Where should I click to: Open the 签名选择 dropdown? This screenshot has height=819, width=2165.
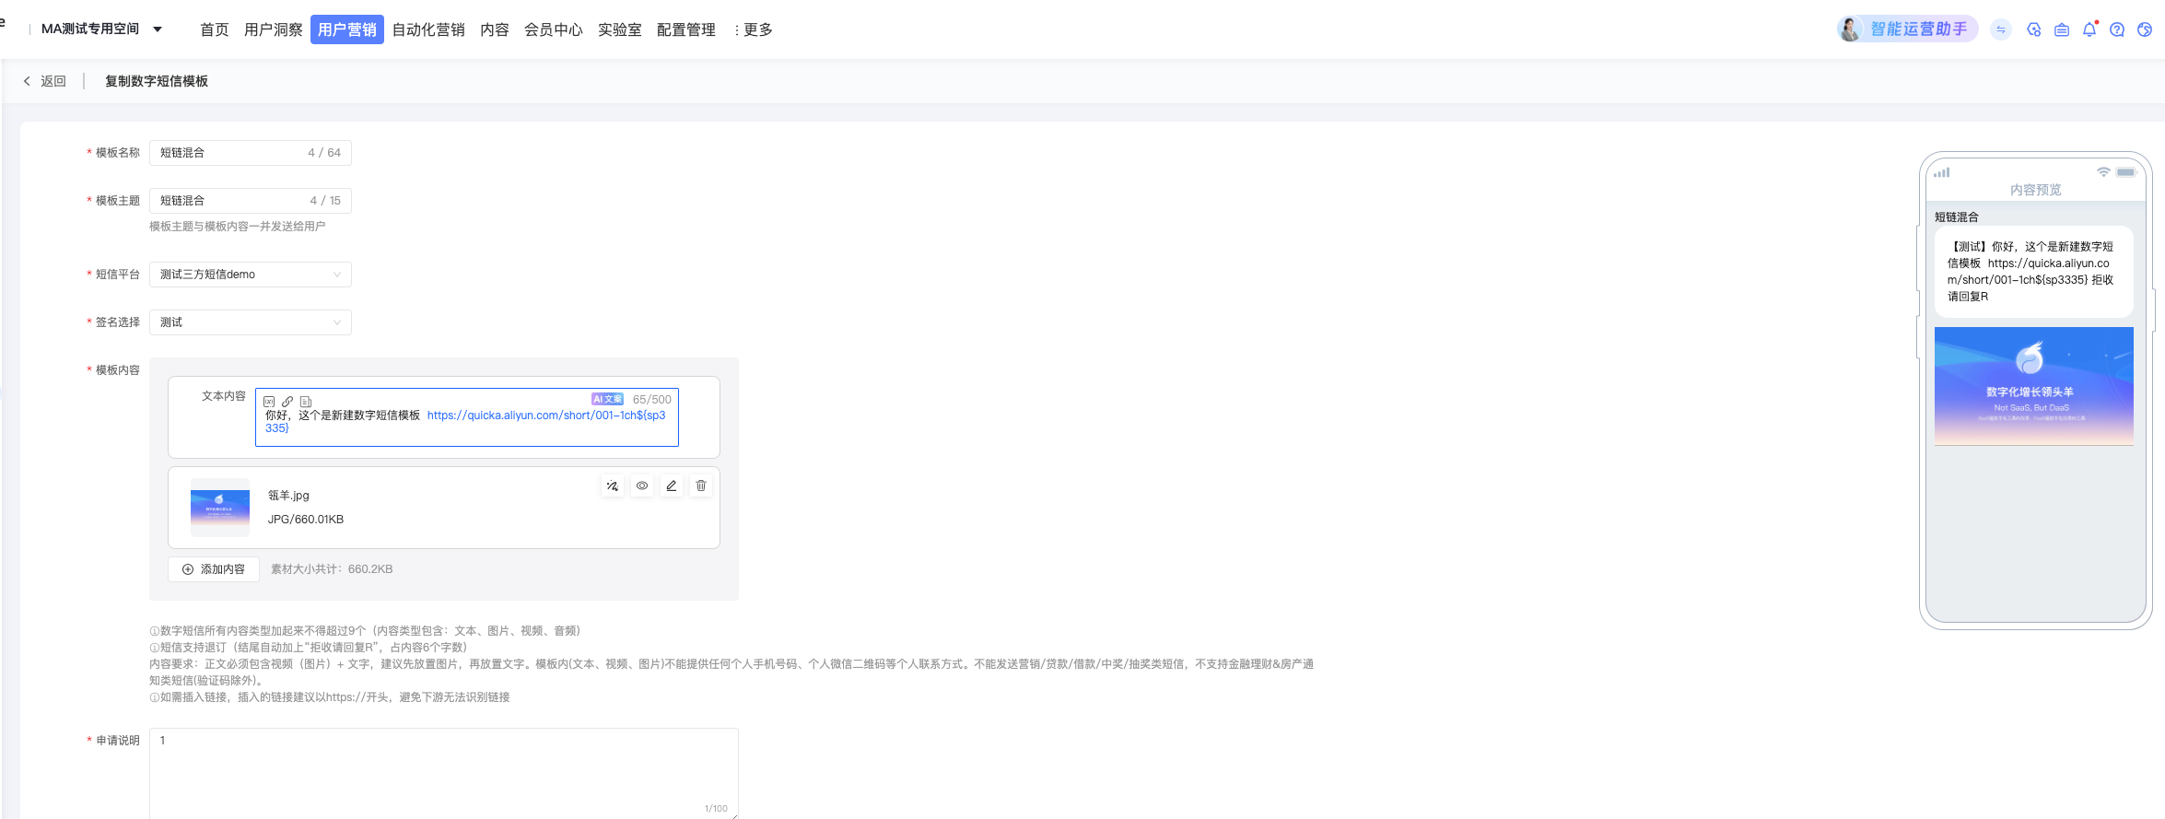pos(251,322)
